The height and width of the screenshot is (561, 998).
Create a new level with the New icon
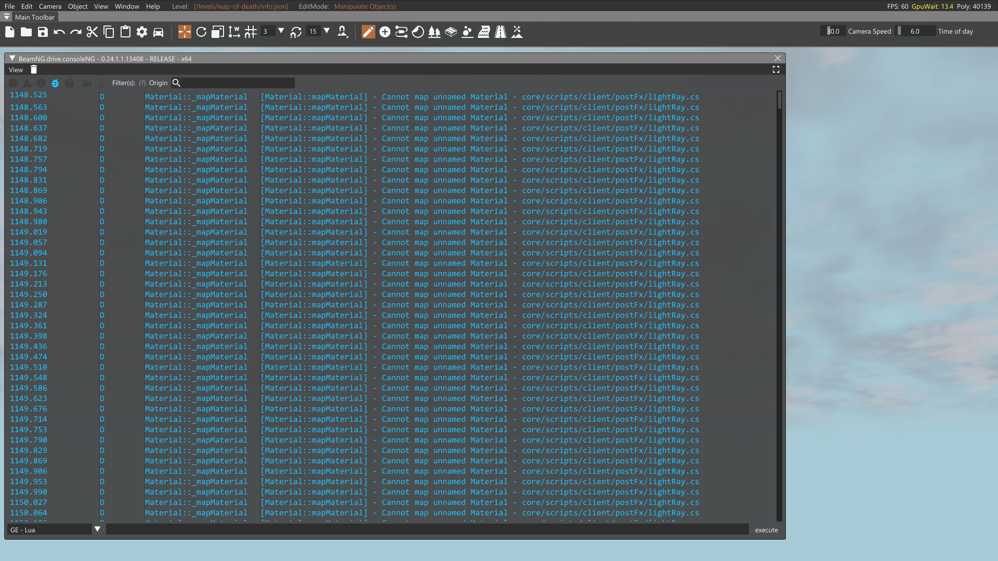point(10,32)
